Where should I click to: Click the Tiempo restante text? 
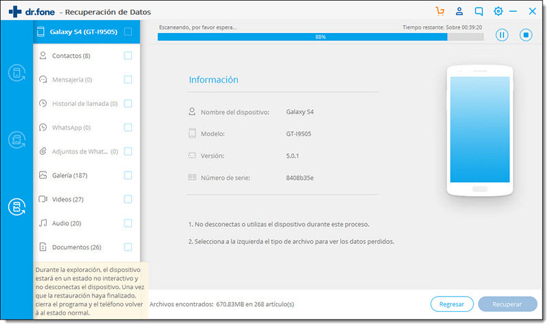(x=442, y=28)
